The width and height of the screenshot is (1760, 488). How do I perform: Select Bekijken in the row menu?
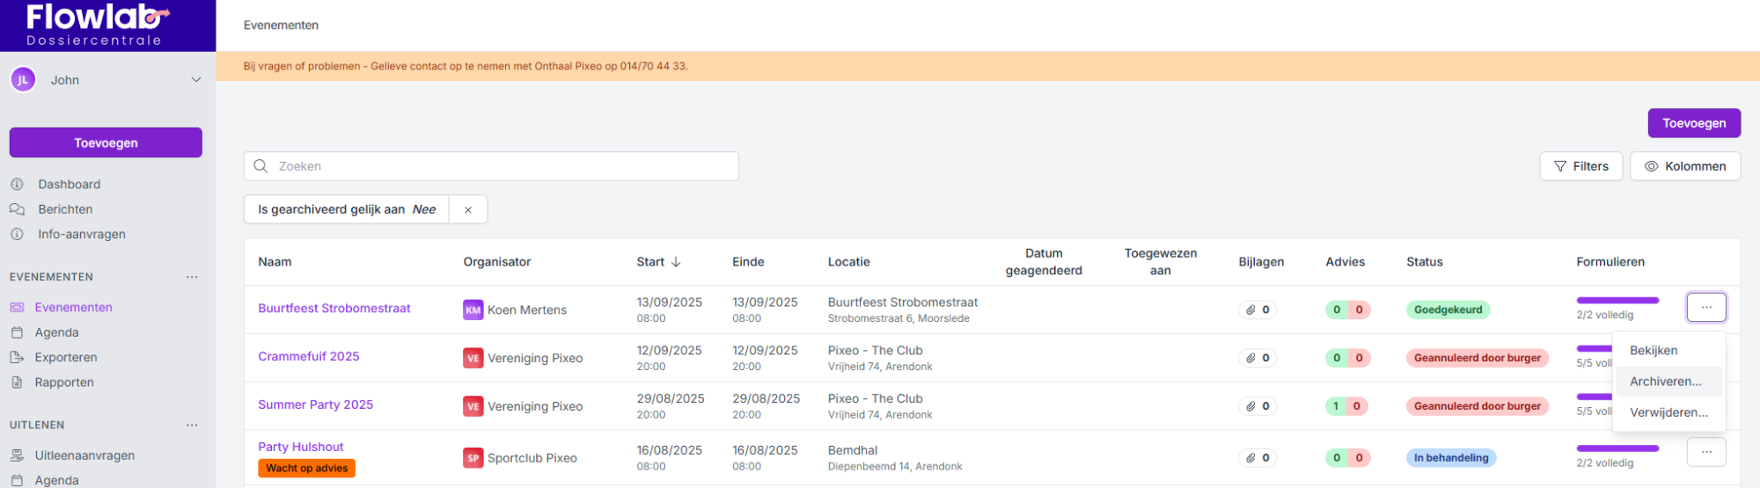1653,351
